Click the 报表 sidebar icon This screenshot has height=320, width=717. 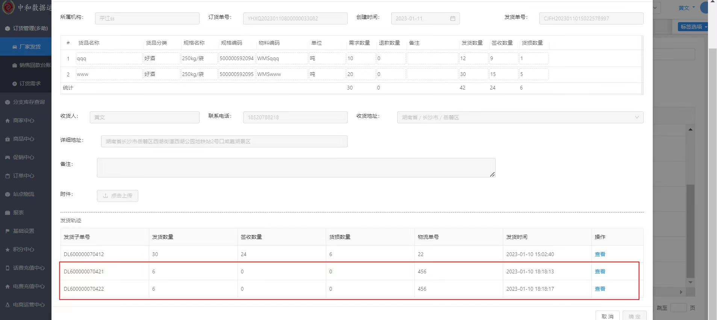coord(8,213)
